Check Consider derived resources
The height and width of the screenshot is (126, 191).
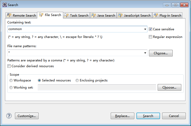(x=9, y=66)
